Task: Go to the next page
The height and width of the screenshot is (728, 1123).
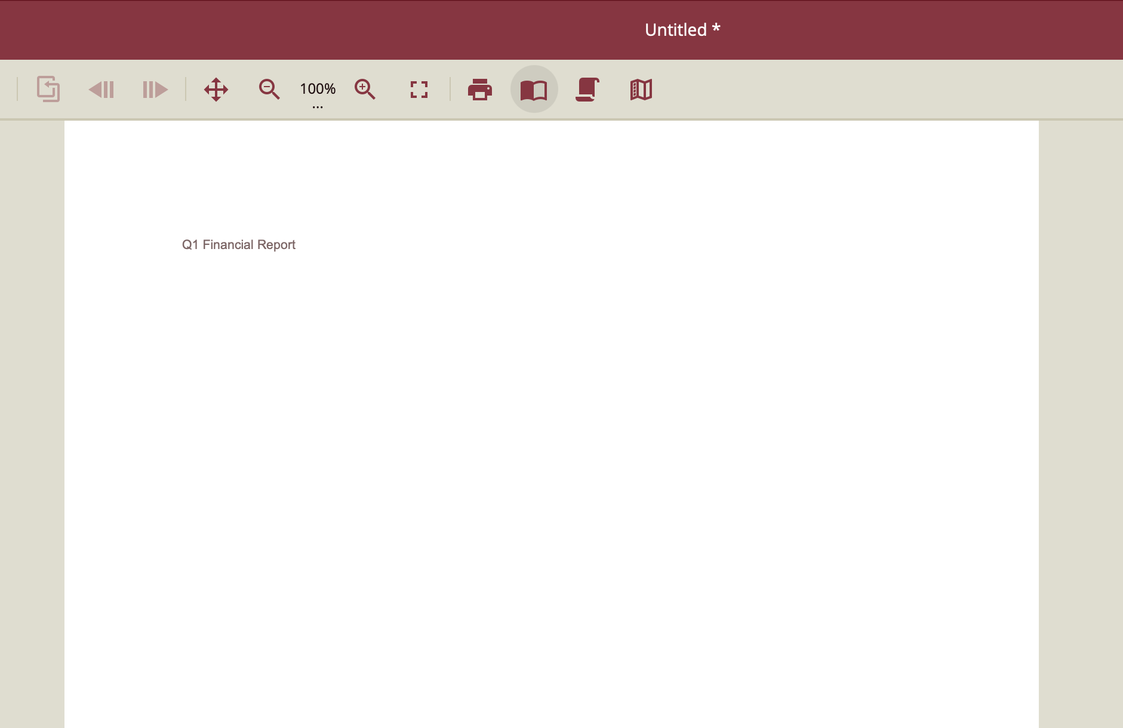Action: [155, 90]
